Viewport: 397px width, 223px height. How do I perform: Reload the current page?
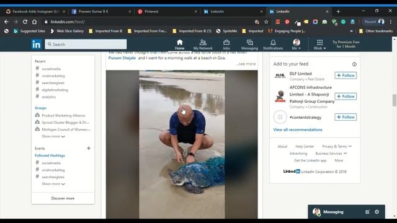pos(25,22)
